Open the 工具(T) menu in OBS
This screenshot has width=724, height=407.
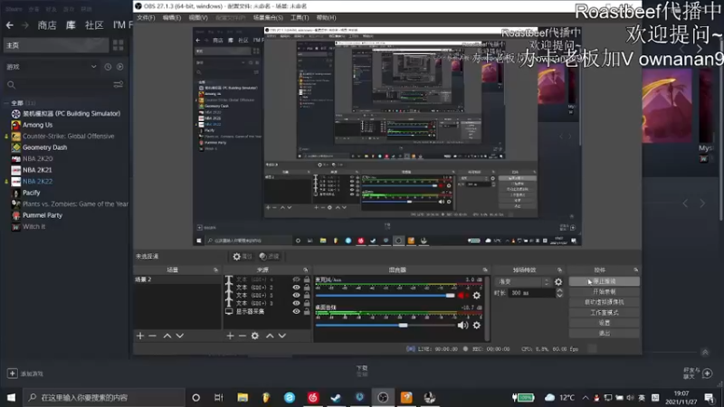(300, 17)
